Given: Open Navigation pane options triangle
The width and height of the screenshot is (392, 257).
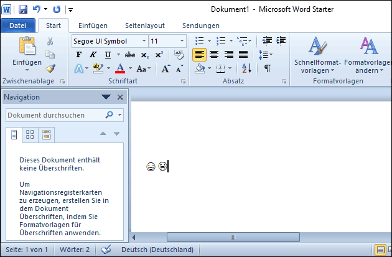Looking at the screenshot, I should tap(106, 97).
